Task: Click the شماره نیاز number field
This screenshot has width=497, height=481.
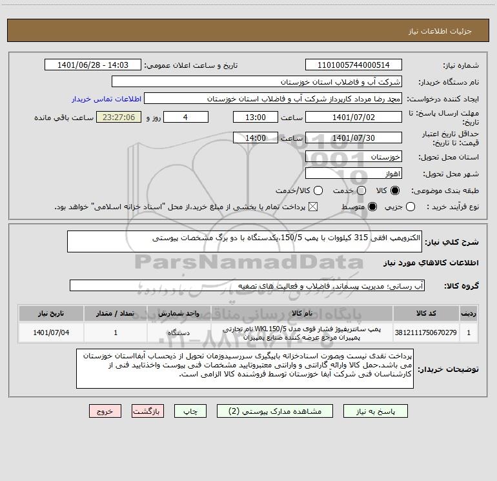Action: (354, 65)
